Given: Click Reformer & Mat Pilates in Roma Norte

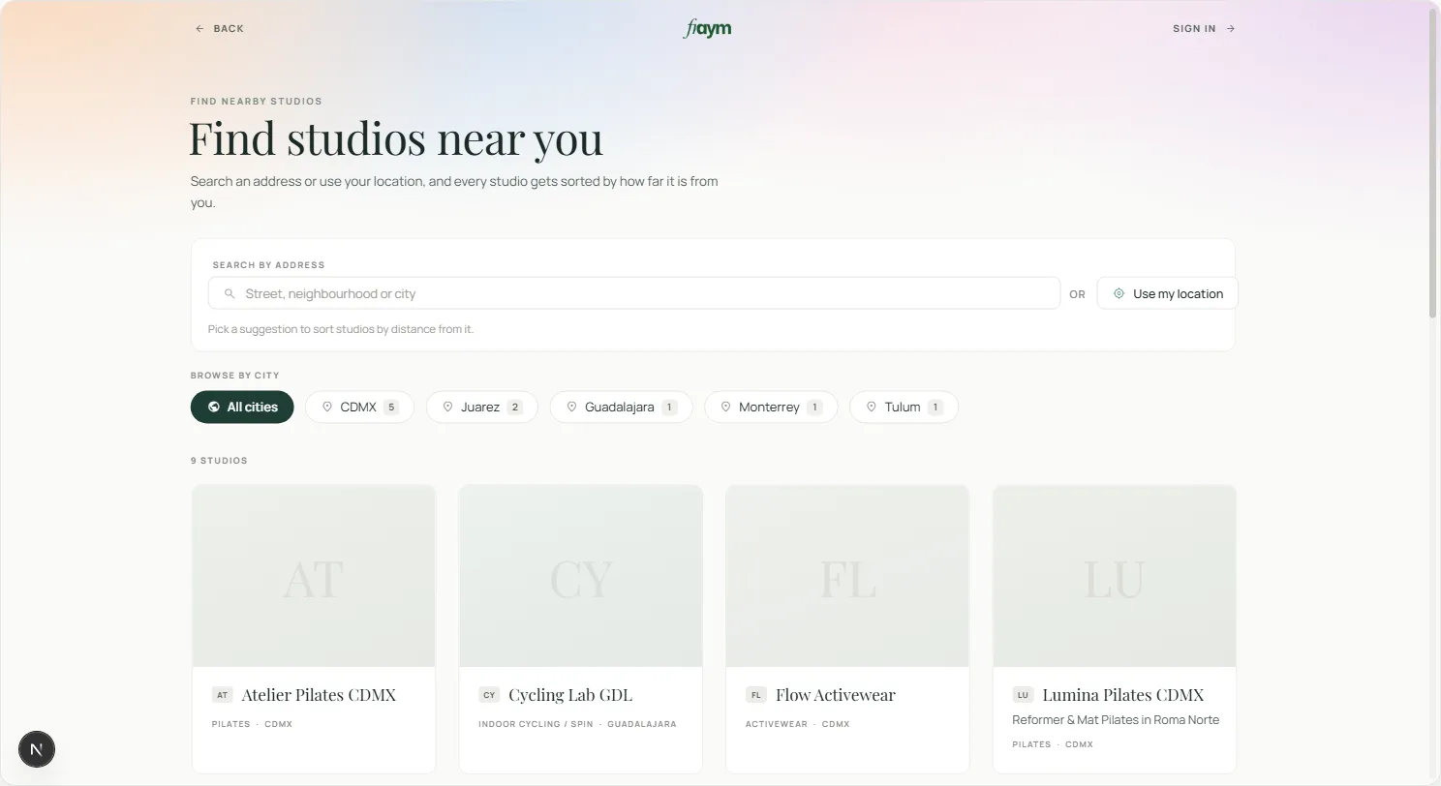Looking at the screenshot, I should (x=1116, y=720).
